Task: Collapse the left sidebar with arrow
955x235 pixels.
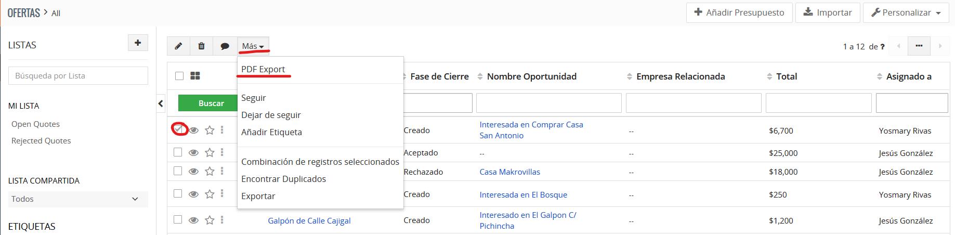Action: pyautogui.click(x=161, y=103)
